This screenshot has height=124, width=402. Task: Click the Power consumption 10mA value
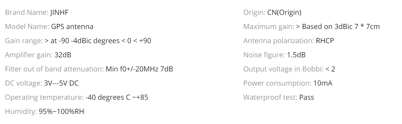tap(323, 83)
